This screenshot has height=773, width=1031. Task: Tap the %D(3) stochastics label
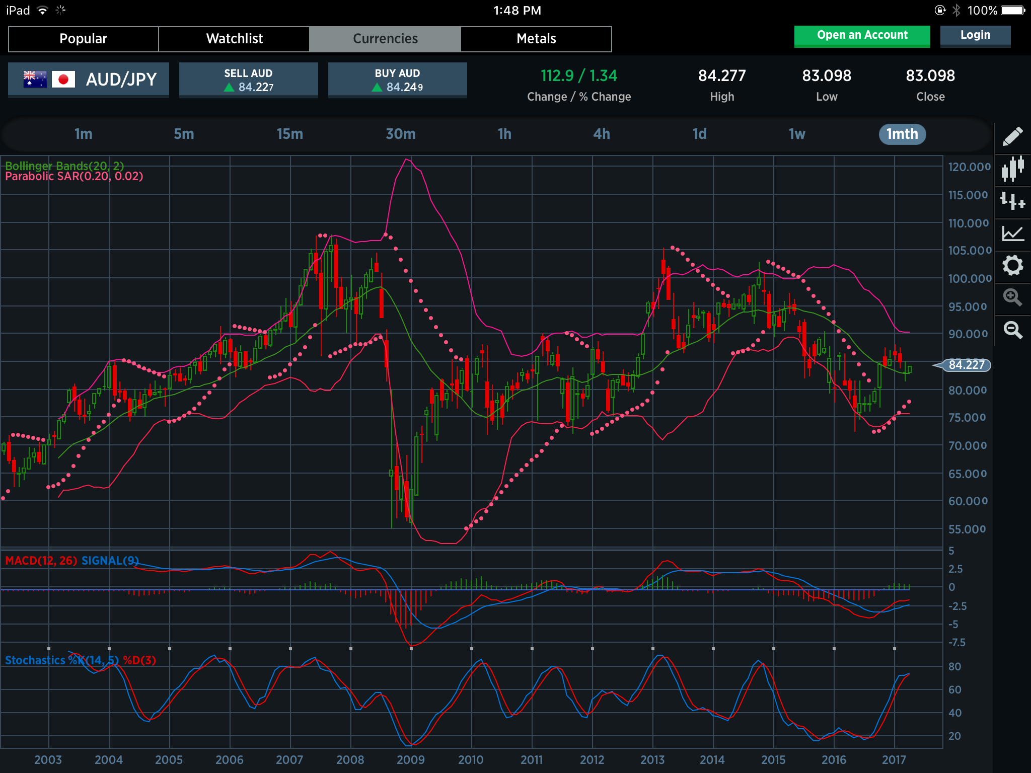(139, 660)
